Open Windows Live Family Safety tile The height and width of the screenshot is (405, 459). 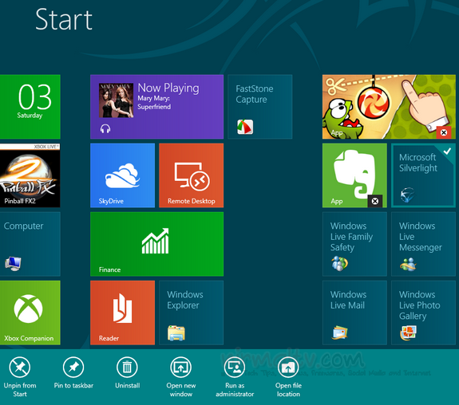pyautogui.click(x=354, y=244)
